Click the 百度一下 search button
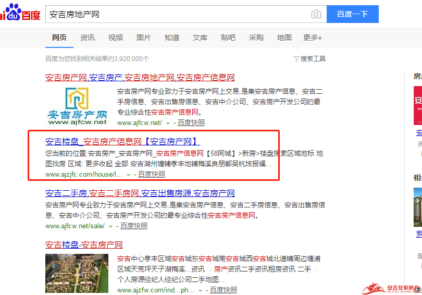This screenshot has height=295, width=422. pos(353,14)
